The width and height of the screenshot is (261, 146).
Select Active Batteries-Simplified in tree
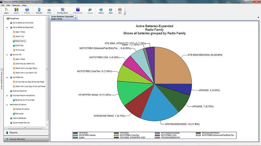pyautogui.click(x=23, y=23)
